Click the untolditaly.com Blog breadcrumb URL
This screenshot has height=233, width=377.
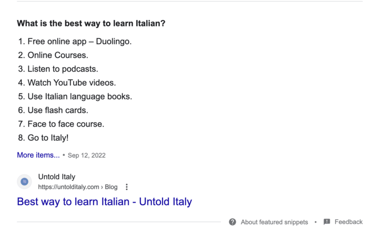(x=78, y=187)
